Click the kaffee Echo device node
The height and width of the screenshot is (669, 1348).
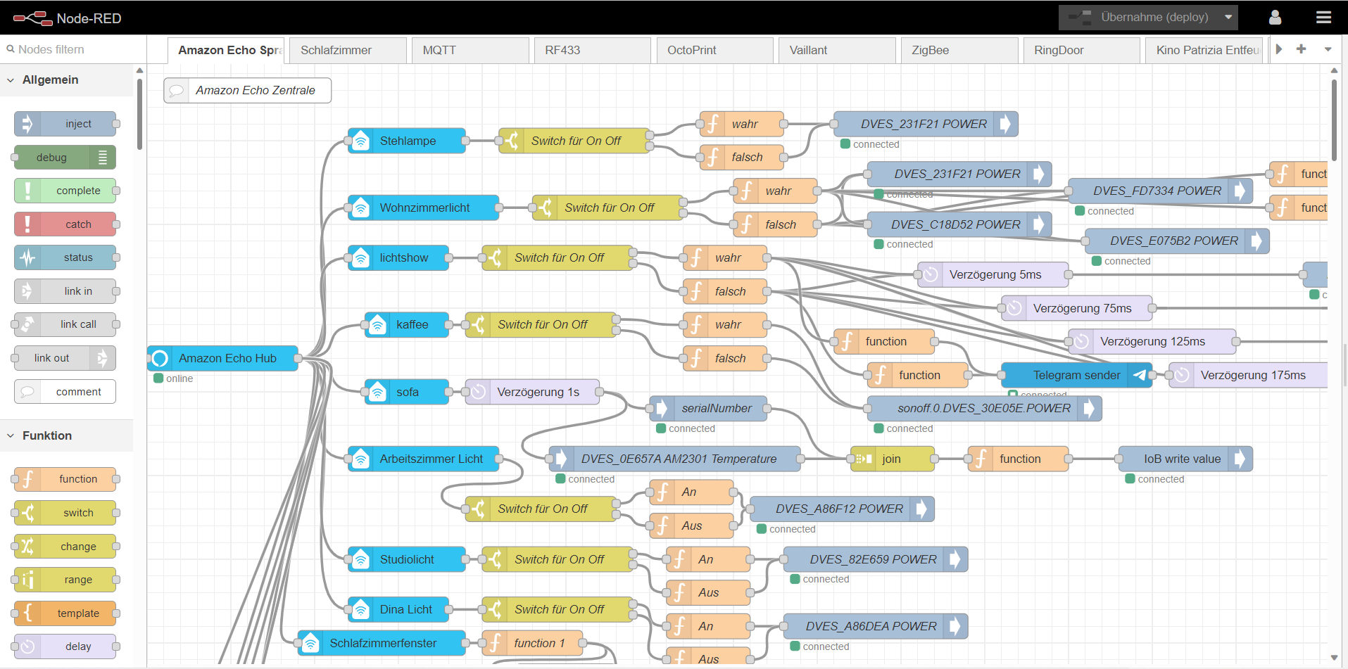tap(407, 324)
